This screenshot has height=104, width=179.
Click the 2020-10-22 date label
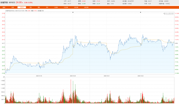pos(141,76)
